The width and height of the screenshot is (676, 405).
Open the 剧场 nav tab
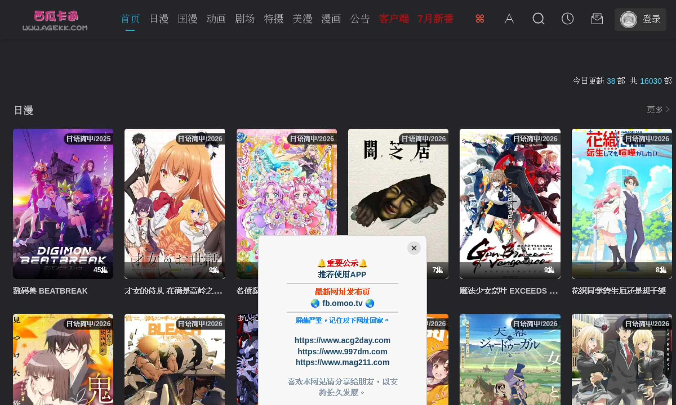point(245,19)
